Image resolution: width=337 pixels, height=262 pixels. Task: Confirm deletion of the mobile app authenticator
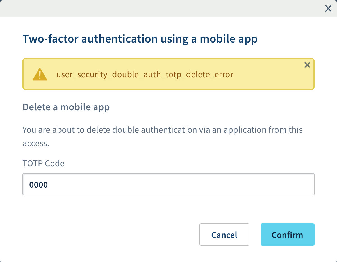(287, 235)
